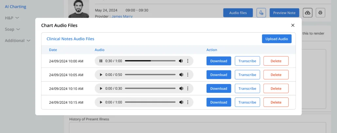
Task: Mute volume on the 10:15 AM audio
Action: [181, 102]
